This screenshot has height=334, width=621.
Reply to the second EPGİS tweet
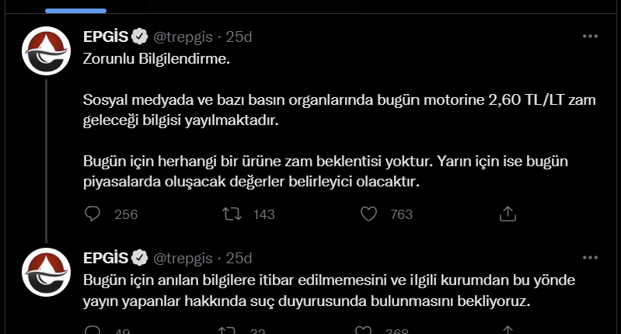coord(92,330)
